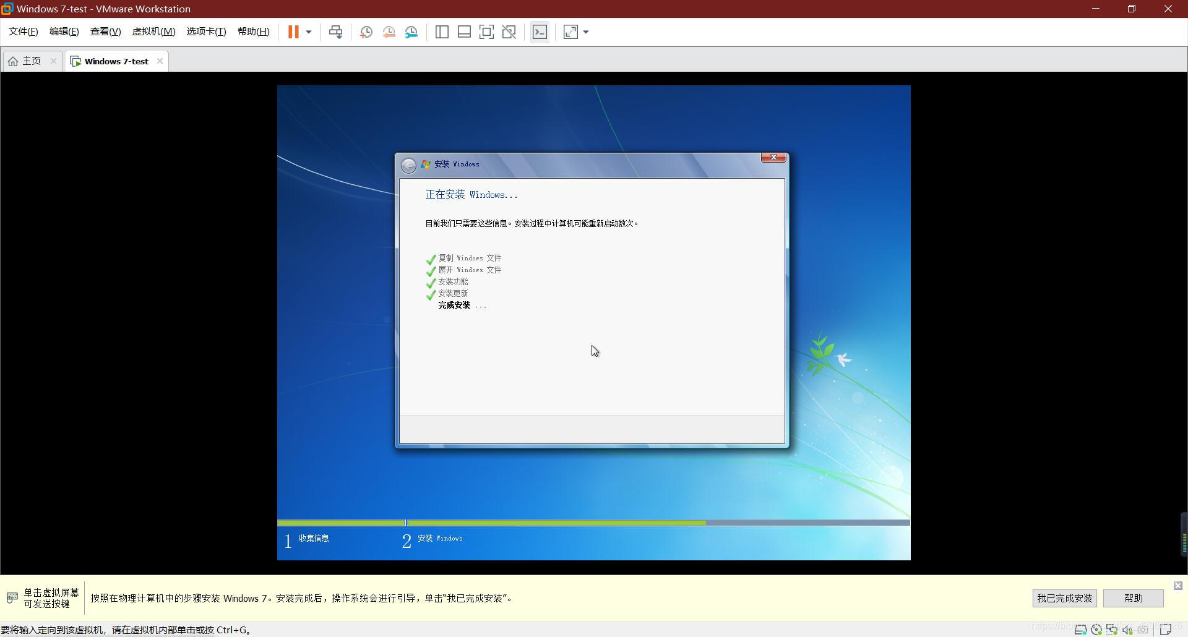Image resolution: width=1188 pixels, height=637 pixels.
Task: Close the 安装 Windows setup dialog
Action: click(773, 158)
